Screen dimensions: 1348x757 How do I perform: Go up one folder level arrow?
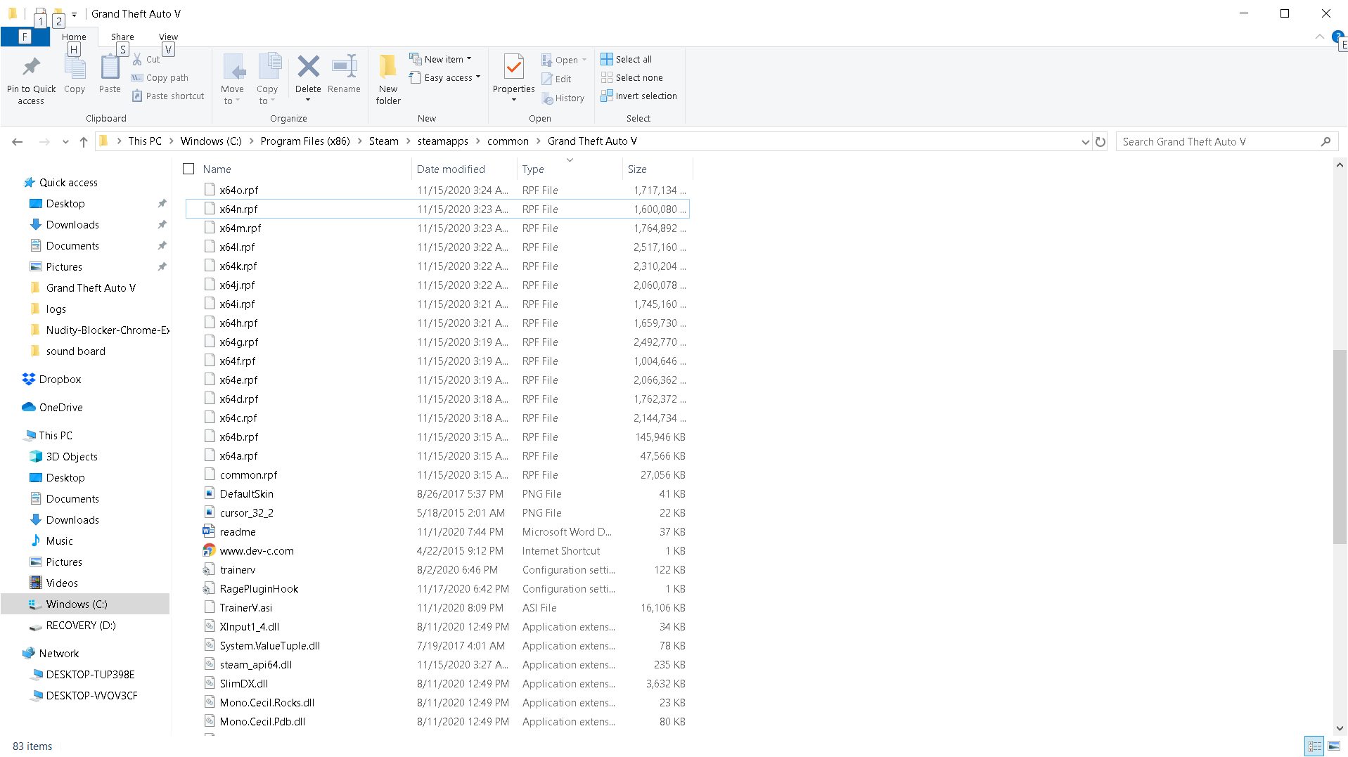84,141
